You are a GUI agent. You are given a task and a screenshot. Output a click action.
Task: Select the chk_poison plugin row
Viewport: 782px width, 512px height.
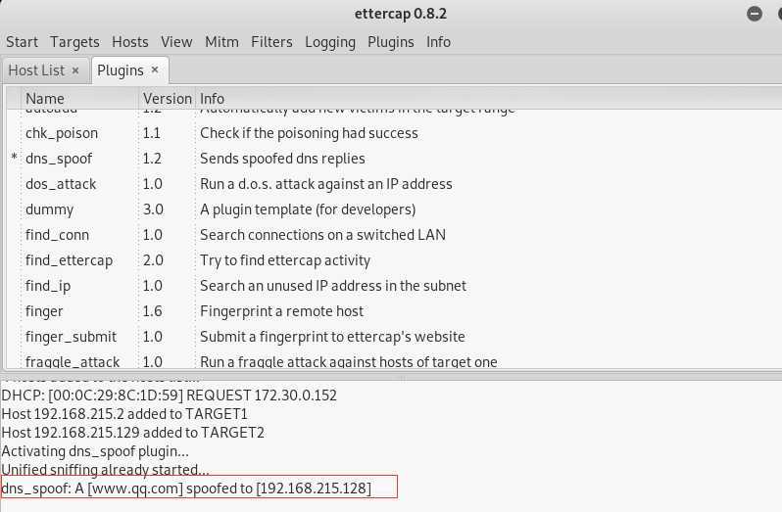click(x=394, y=133)
